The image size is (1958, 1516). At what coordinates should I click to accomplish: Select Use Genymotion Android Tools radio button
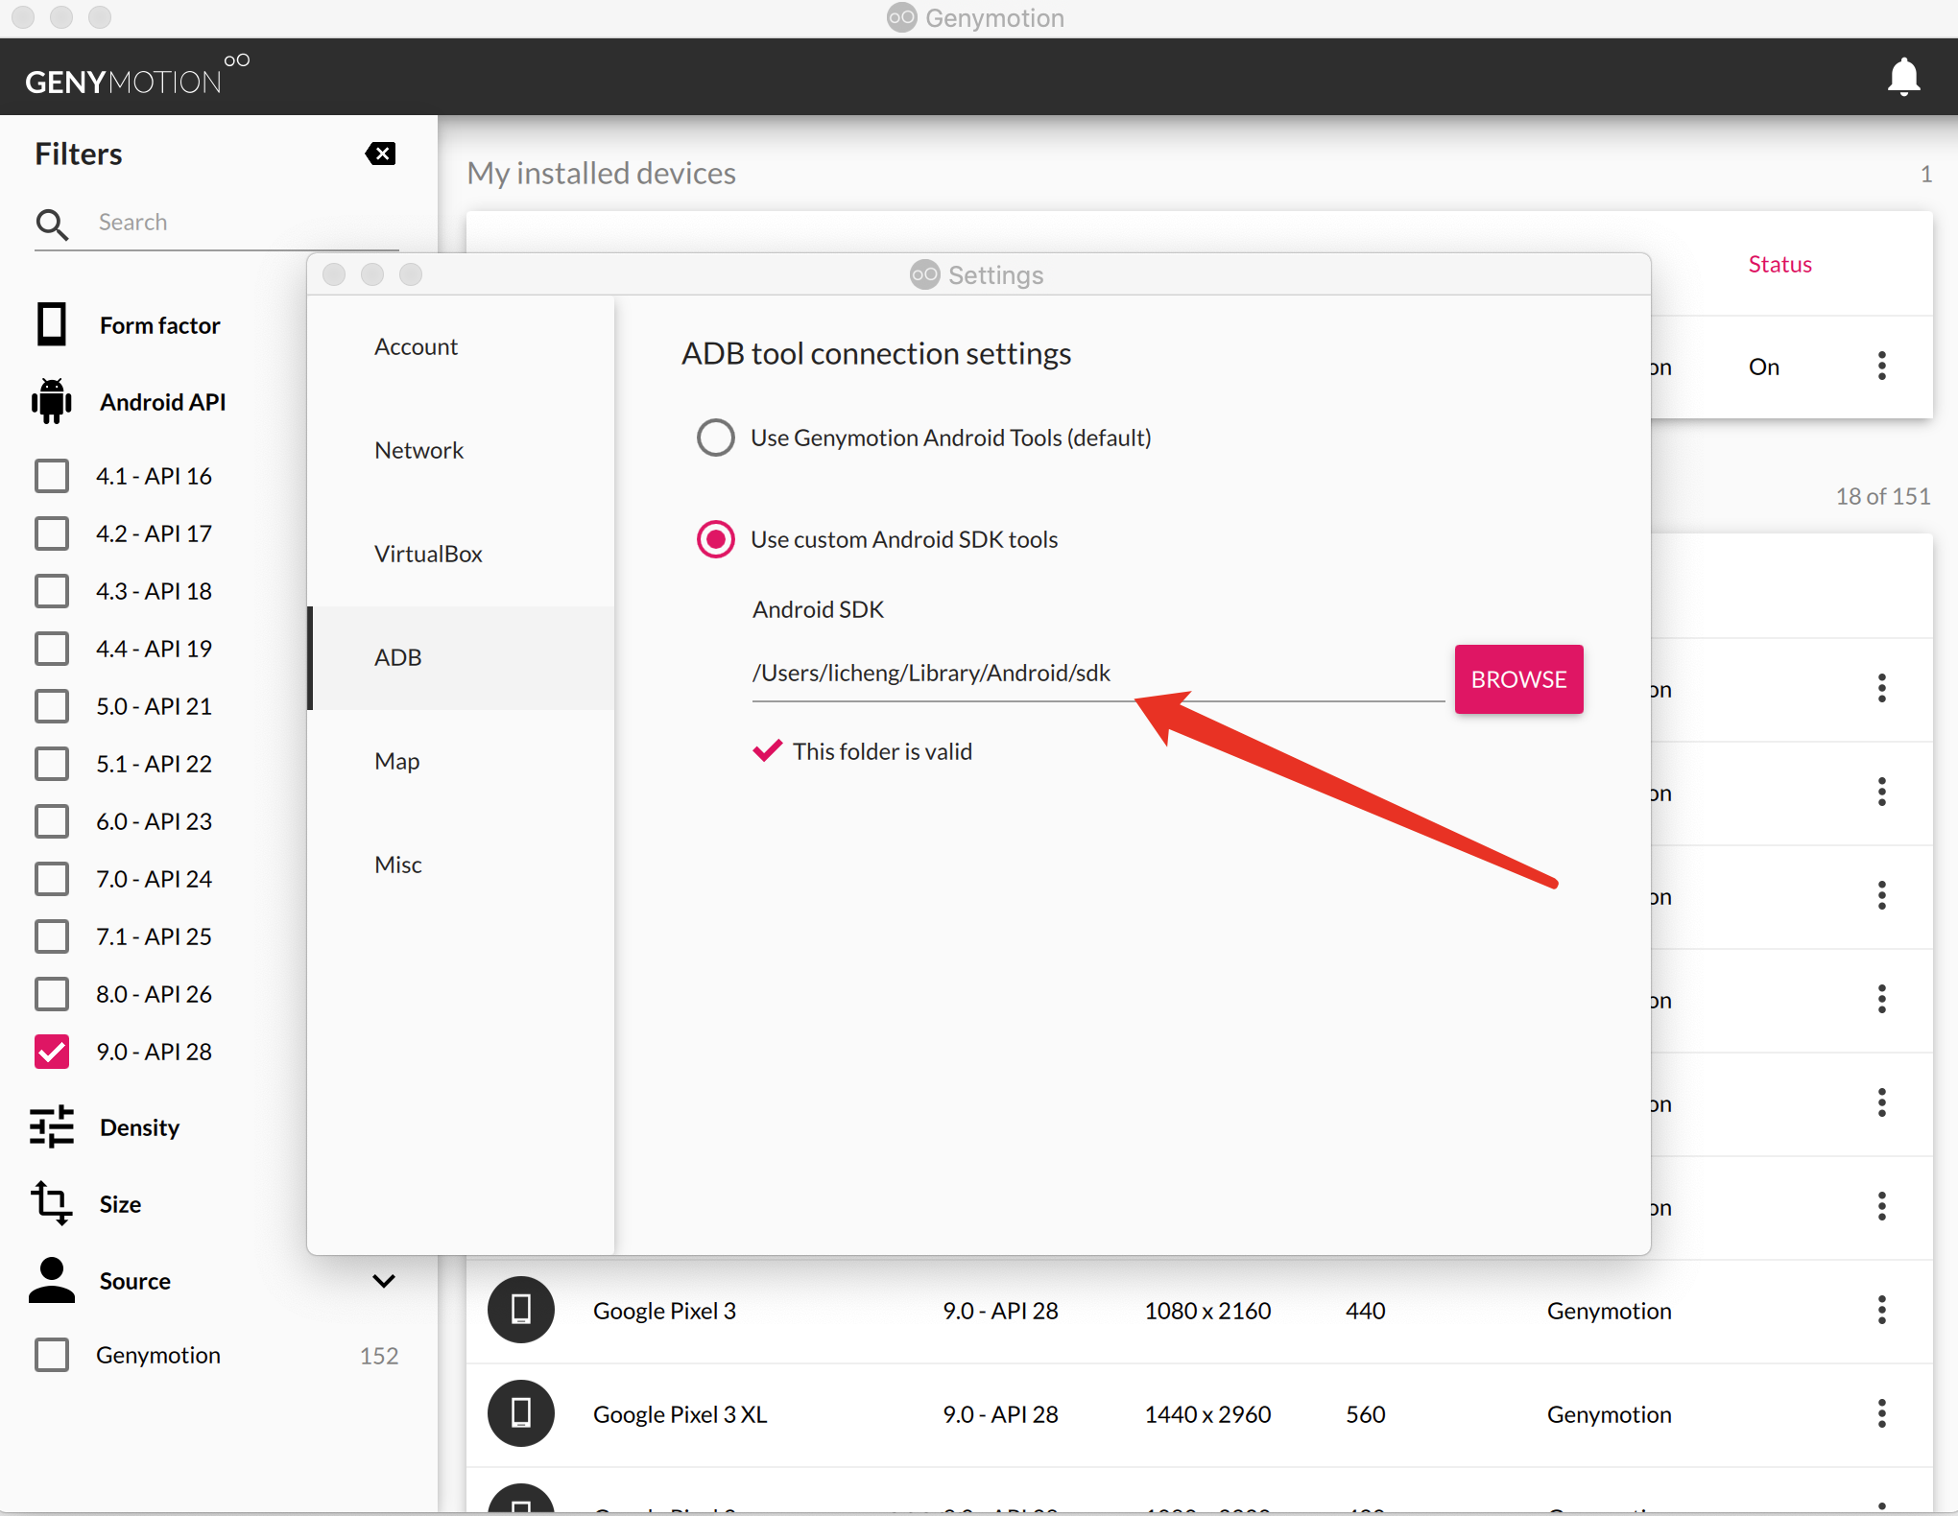716,438
